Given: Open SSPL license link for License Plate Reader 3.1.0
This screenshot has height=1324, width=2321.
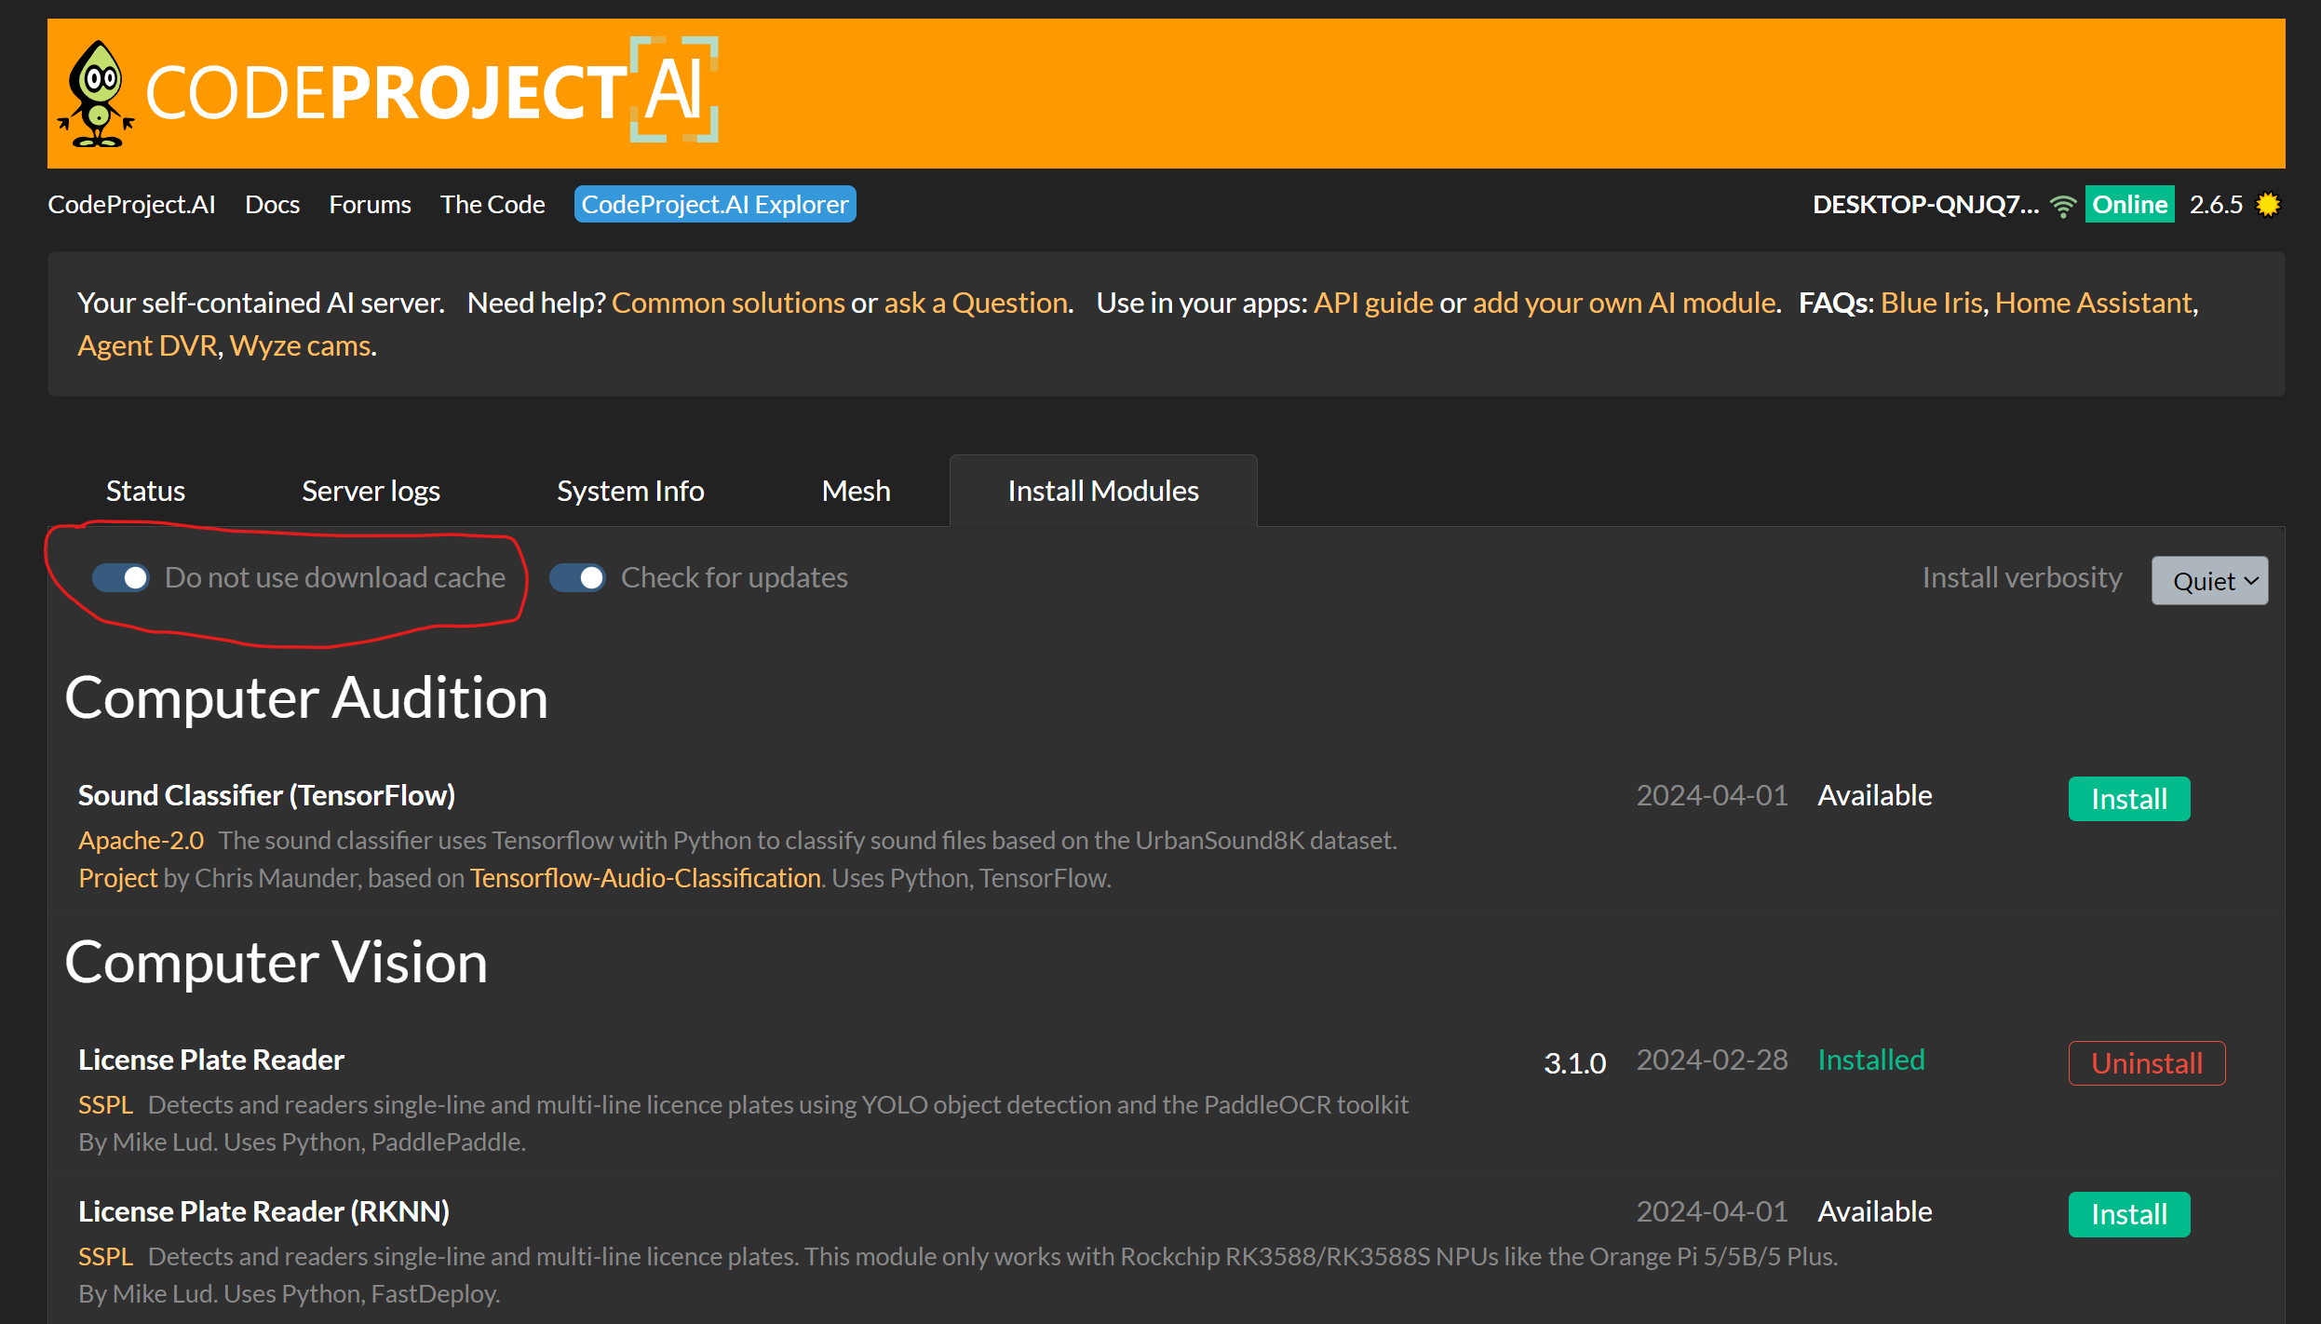Looking at the screenshot, I should coord(106,1104).
